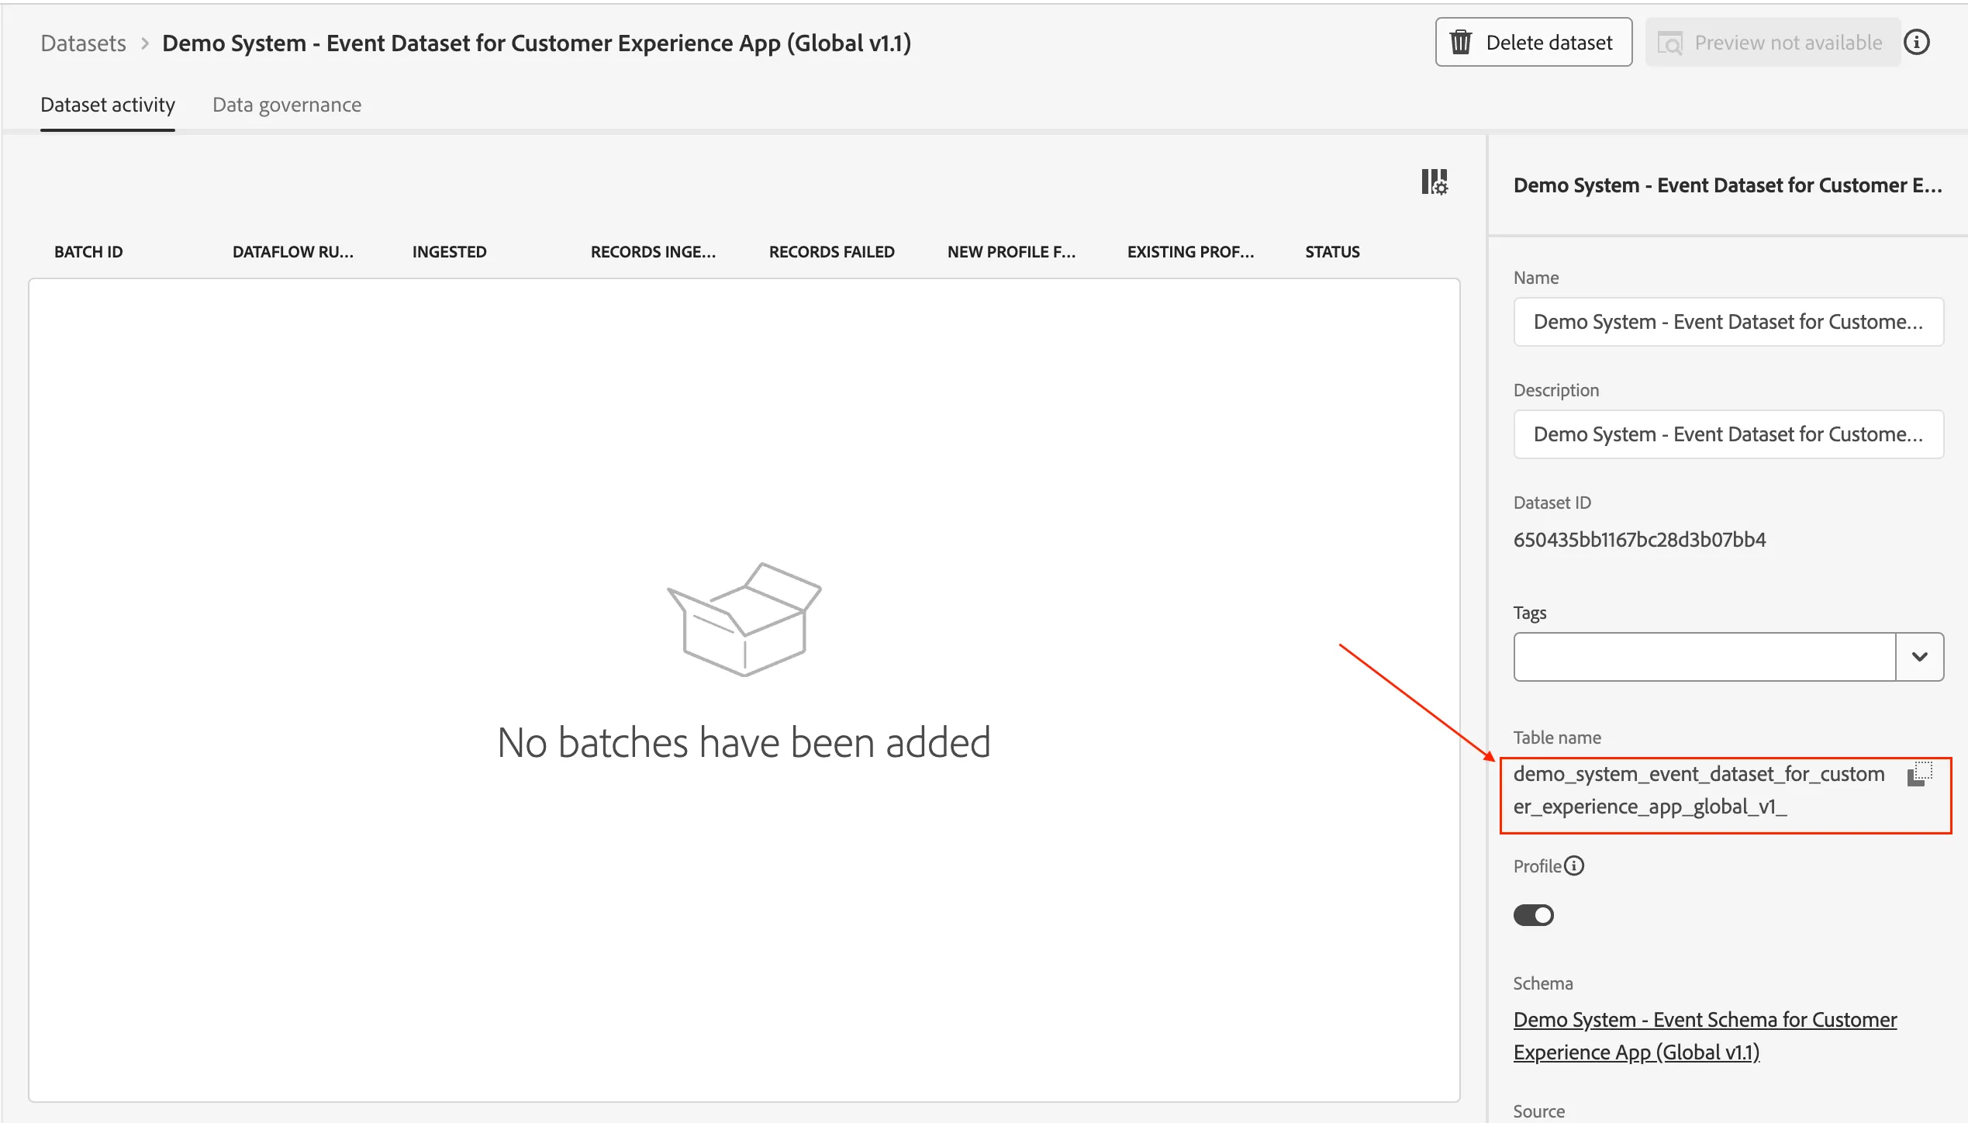Expand the Tags dropdown arrow

pyautogui.click(x=1920, y=657)
